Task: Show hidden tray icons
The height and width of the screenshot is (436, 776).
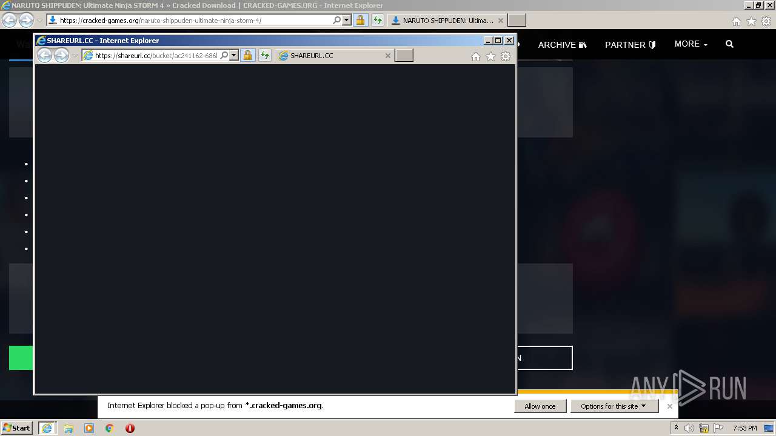Action: coord(676,428)
